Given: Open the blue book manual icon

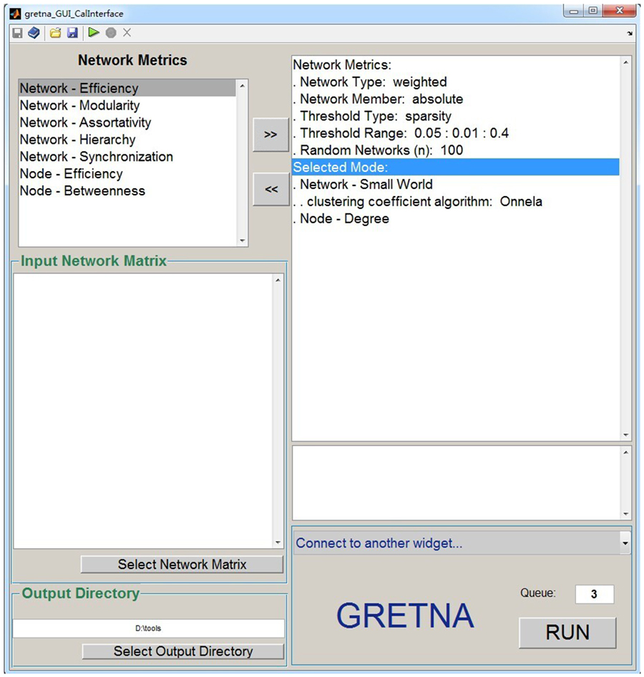Looking at the screenshot, I should (x=34, y=33).
